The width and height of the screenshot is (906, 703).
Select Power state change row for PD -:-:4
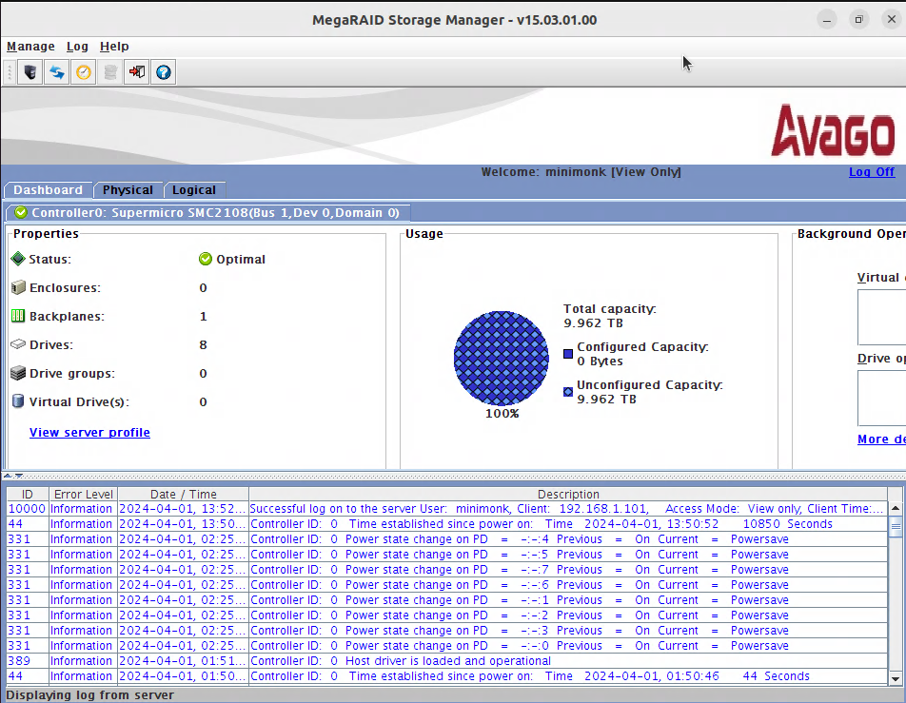446,539
